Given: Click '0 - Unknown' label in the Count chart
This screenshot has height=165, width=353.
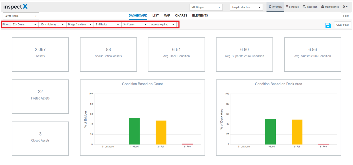Looking at the screenshot, I should coord(108,147).
